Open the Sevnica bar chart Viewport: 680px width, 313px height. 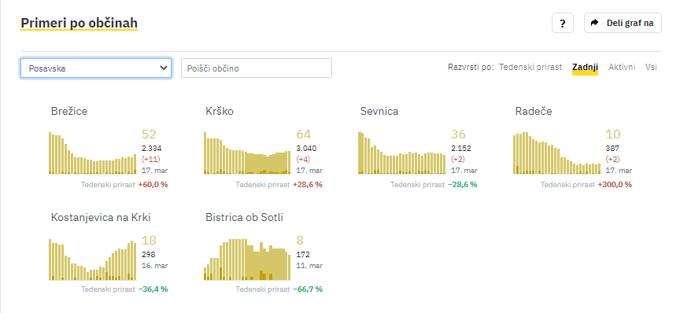tap(401, 153)
